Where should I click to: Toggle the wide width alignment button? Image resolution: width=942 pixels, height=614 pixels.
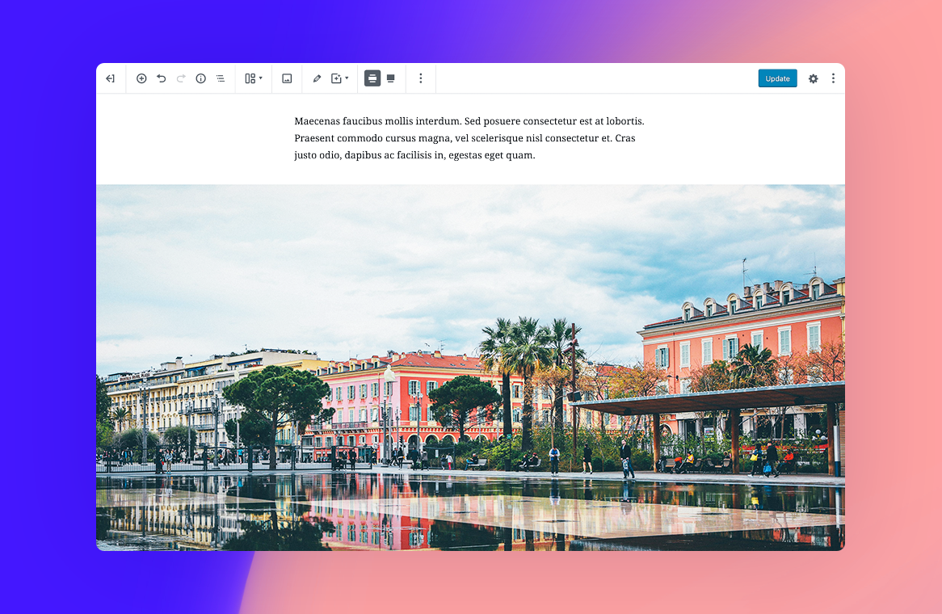(x=372, y=78)
